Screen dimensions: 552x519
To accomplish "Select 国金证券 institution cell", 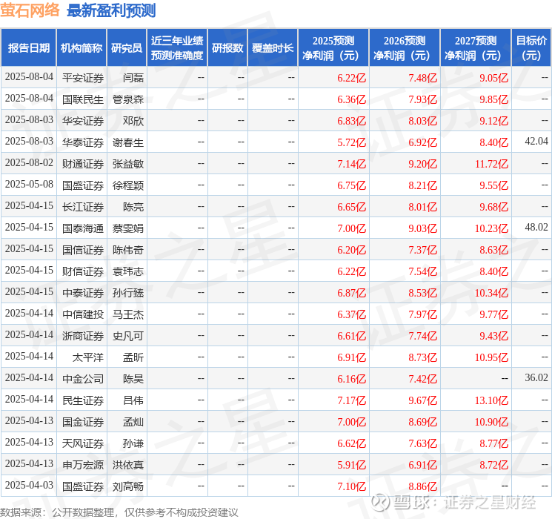I will click(x=83, y=422).
